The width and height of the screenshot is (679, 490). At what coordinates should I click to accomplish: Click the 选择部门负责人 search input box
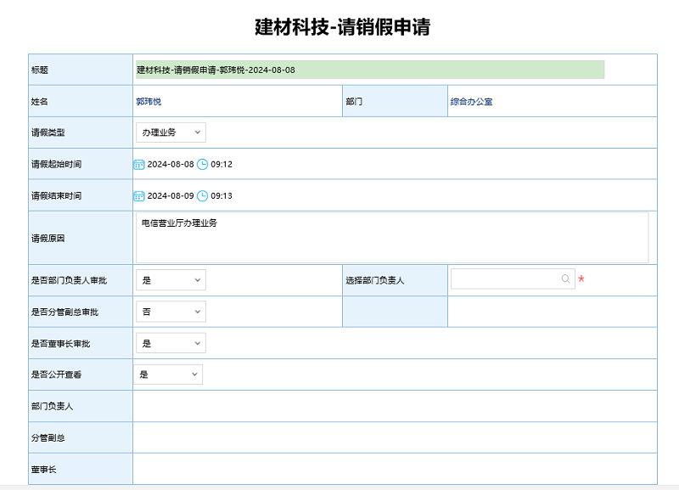(x=509, y=279)
